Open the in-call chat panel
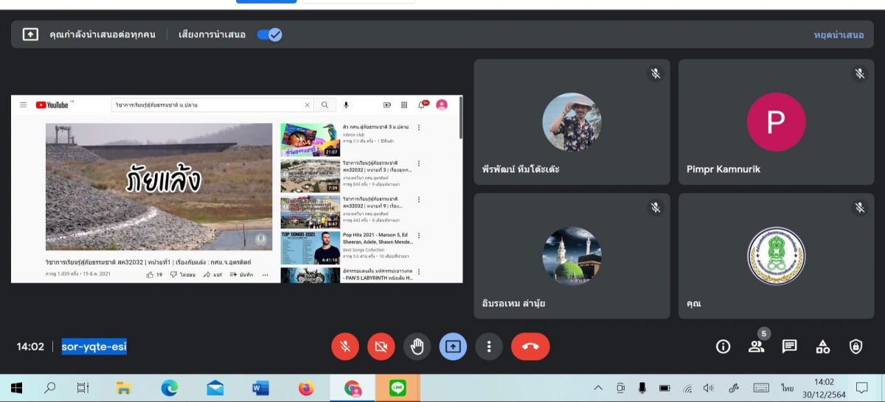885x402 pixels. 789,347
